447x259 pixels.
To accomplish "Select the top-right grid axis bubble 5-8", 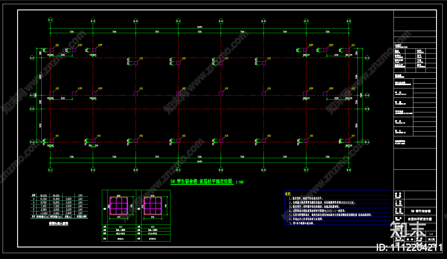I will (349, 21).
